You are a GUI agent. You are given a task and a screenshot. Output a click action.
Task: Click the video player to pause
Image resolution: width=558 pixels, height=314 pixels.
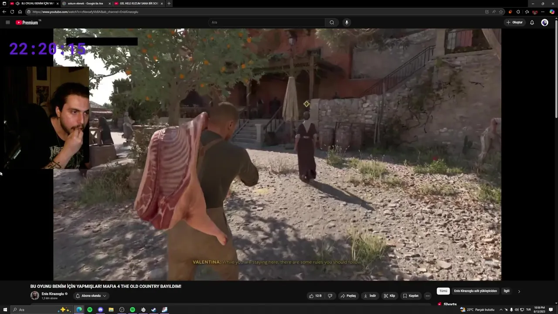[x=277, y=154]
